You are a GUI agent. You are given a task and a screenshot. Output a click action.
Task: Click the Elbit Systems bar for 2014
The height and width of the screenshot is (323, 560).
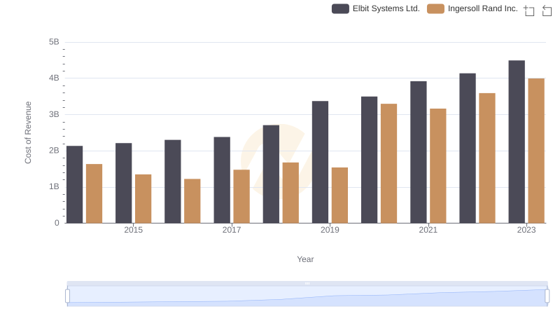click(74, 185)
